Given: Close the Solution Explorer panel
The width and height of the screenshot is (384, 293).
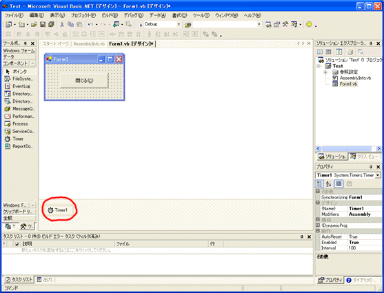Looking at the screenshot, I should click(x=378, y=43).
